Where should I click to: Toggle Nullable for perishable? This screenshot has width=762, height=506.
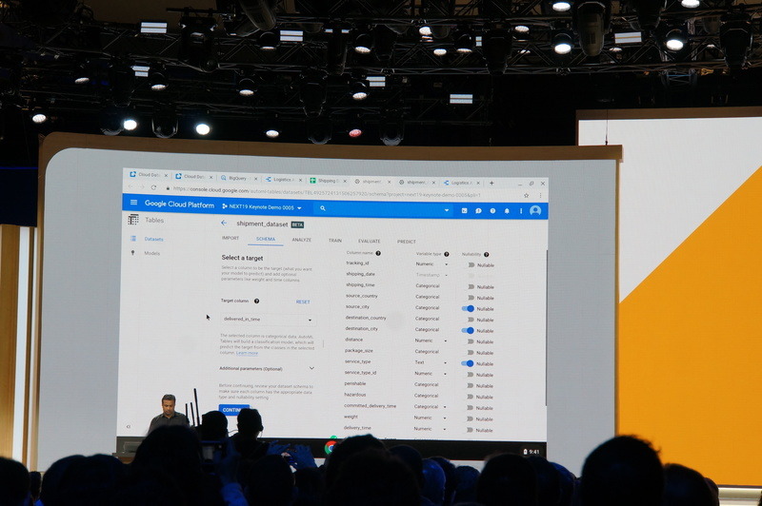point(470,386)
